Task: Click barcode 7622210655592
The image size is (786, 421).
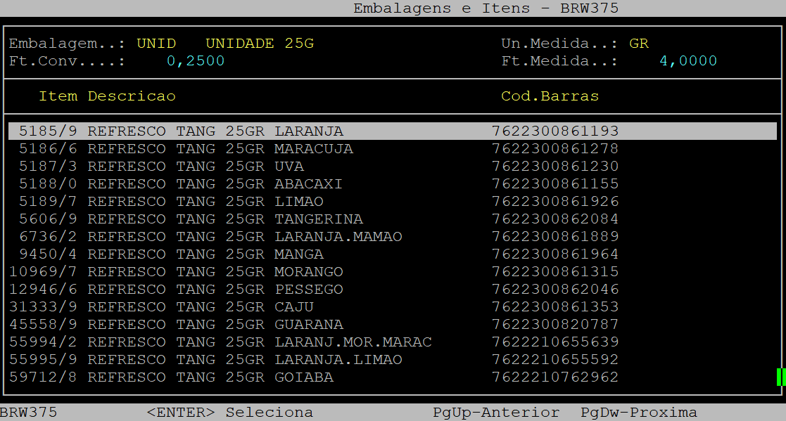Action: 555,359
